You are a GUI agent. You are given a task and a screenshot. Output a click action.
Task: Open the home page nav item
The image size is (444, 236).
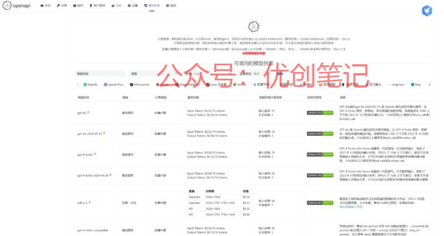tap(46, 6)
